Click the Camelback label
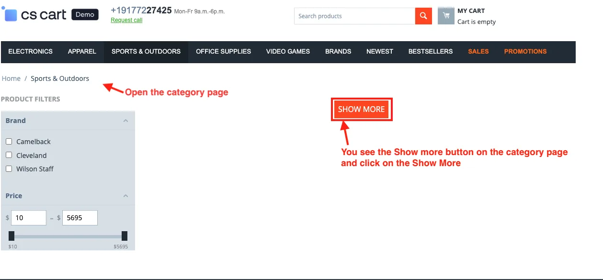 tap(34, 142)
